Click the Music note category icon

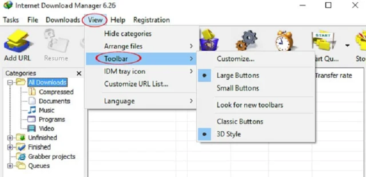coord(32,110)
